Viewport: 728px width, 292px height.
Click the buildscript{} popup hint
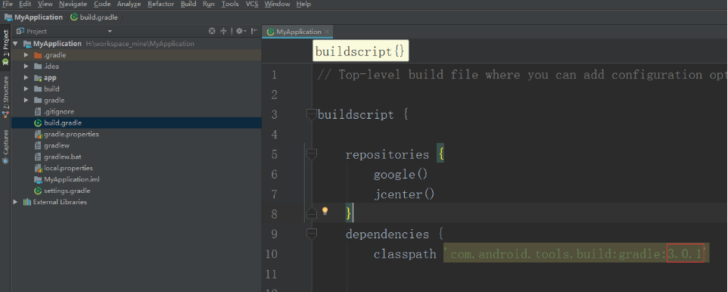point(360,51)
